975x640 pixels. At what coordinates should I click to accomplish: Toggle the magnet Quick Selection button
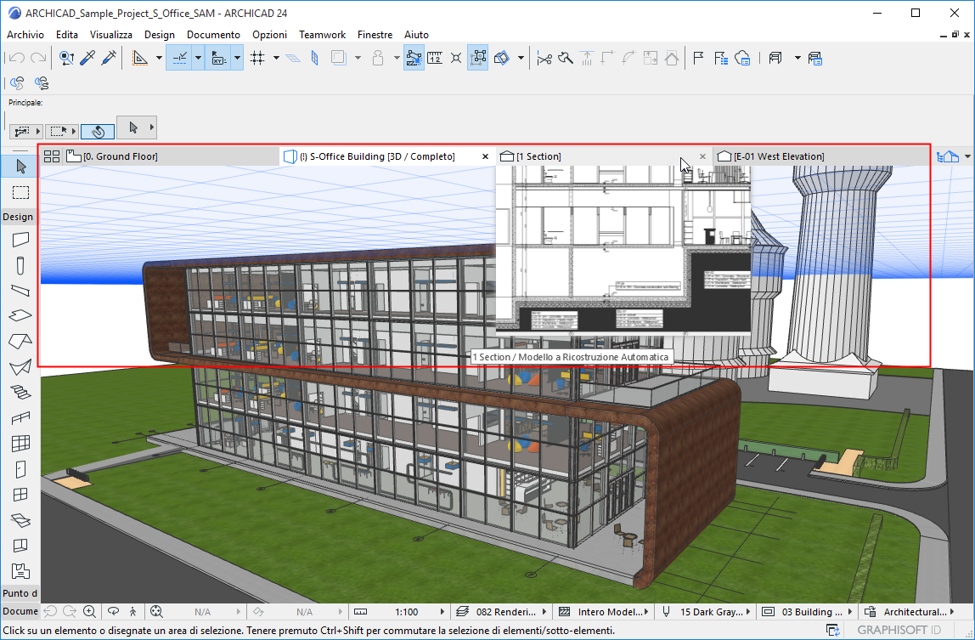tap(97, 131)
